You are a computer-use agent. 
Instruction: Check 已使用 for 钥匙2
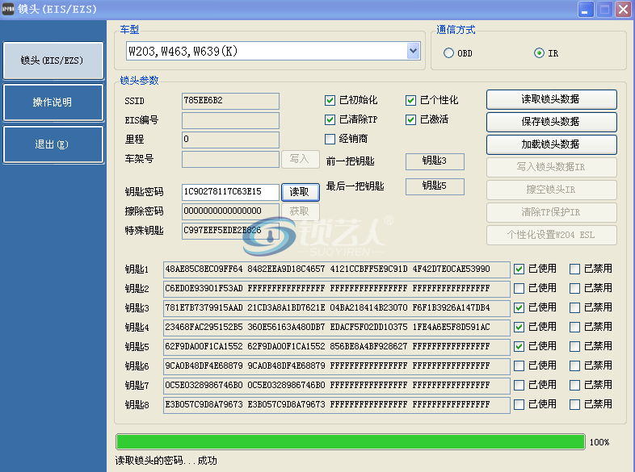point(519,288)
